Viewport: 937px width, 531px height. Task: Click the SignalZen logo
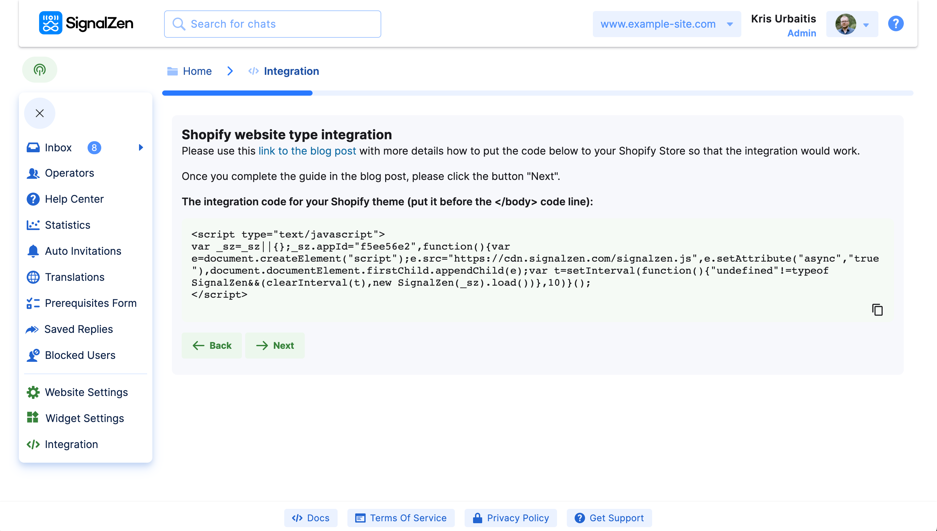point(86,23)
